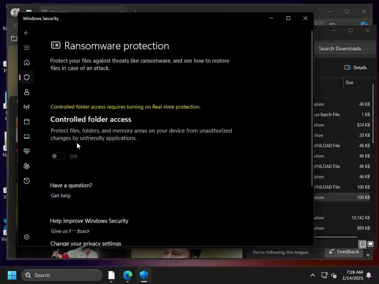This screenshot has width=379, height=284.
Task: Select the file row sized 10,142 KB
Action: 342,217
